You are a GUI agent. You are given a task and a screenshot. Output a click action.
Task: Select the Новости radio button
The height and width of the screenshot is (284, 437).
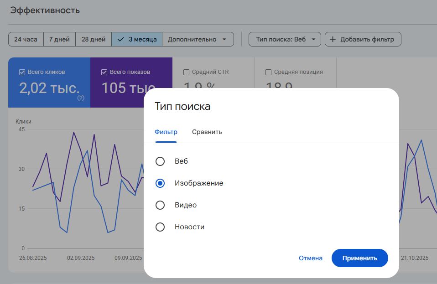point(160,227)
